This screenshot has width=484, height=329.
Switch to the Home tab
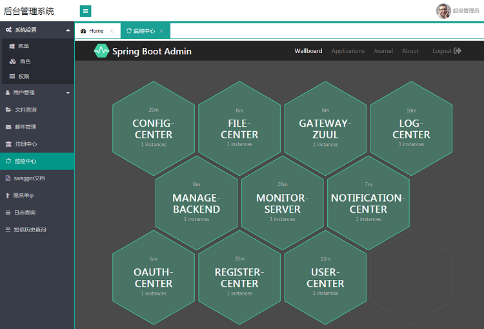coord(96,31)
